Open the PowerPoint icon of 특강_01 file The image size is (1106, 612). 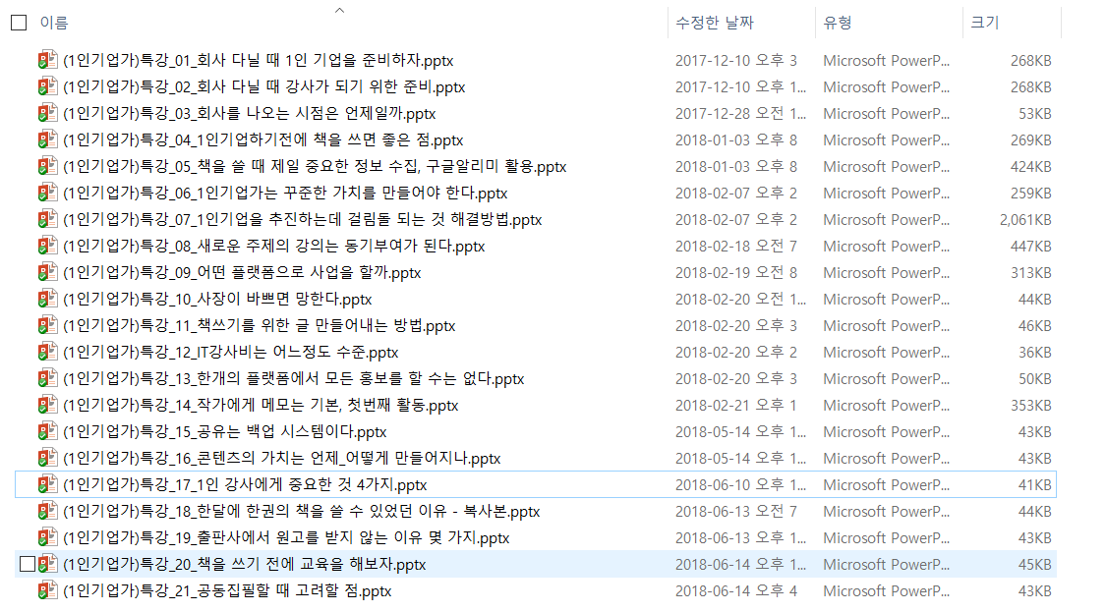tap(46, 60)
